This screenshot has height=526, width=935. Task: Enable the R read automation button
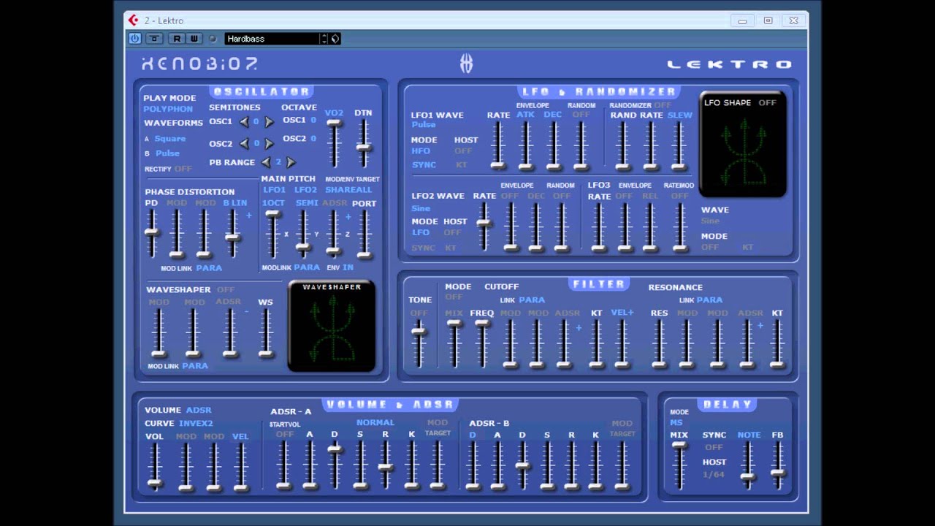point(177,39)
